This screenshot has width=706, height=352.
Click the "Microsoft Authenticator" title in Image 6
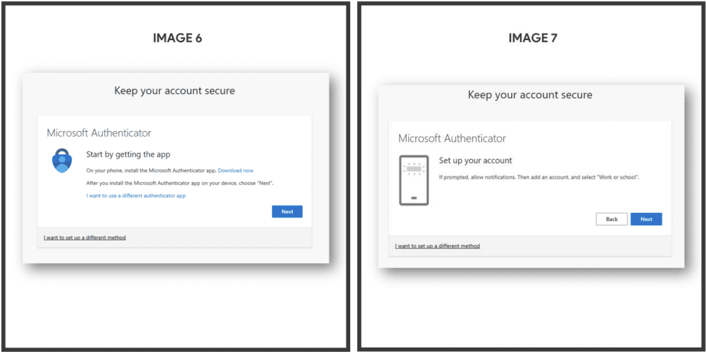99,133
